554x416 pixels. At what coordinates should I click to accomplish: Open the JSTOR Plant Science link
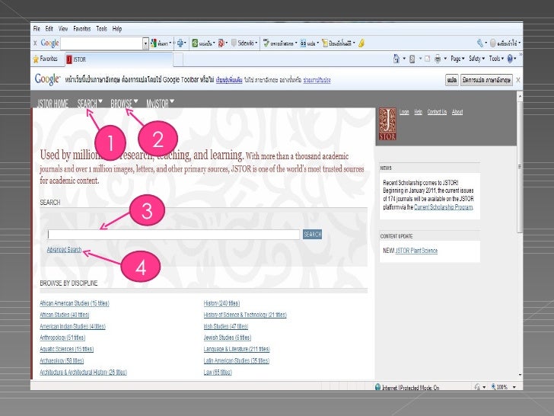click(x=416, y=251)
